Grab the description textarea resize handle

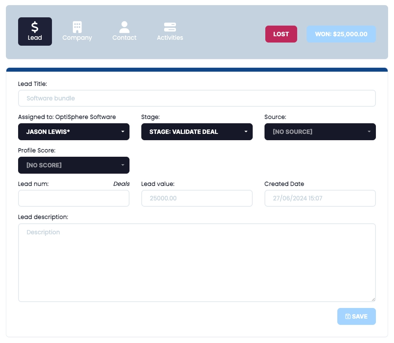(373, 299)
